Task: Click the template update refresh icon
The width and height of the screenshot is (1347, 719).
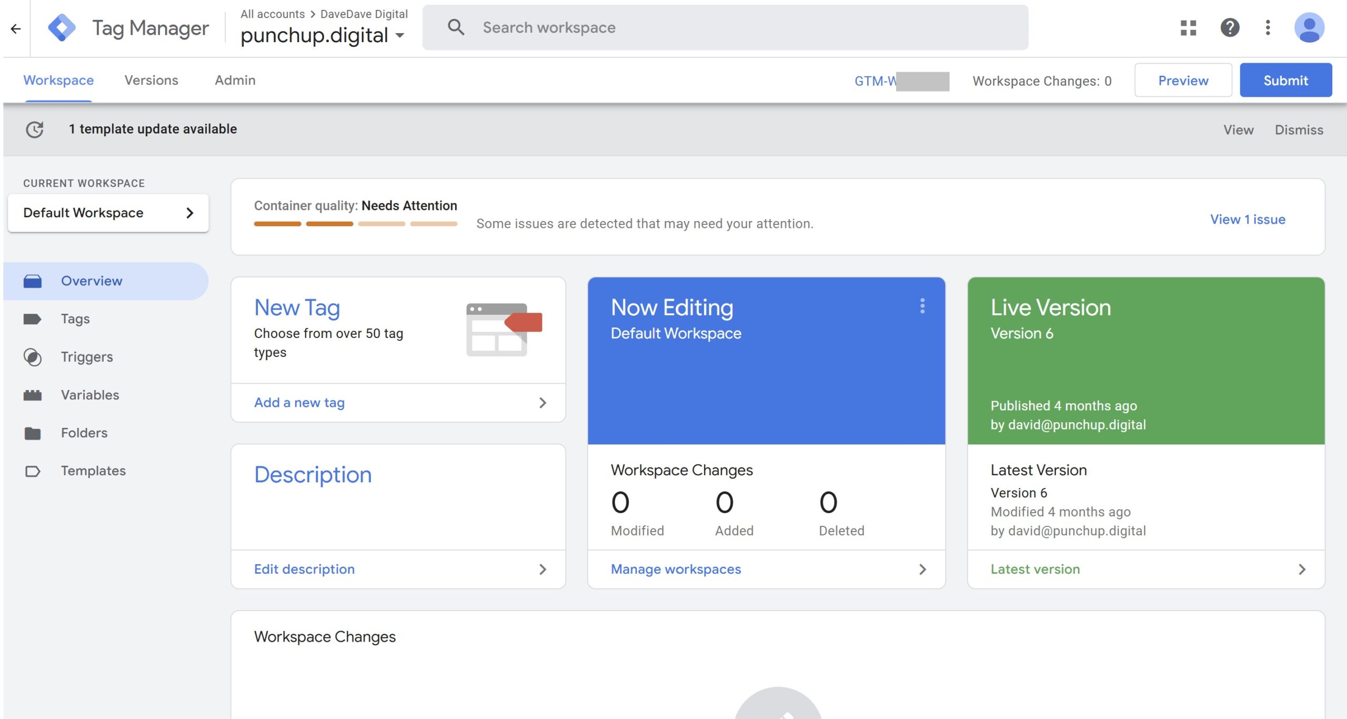Action: tap(34, 129)
